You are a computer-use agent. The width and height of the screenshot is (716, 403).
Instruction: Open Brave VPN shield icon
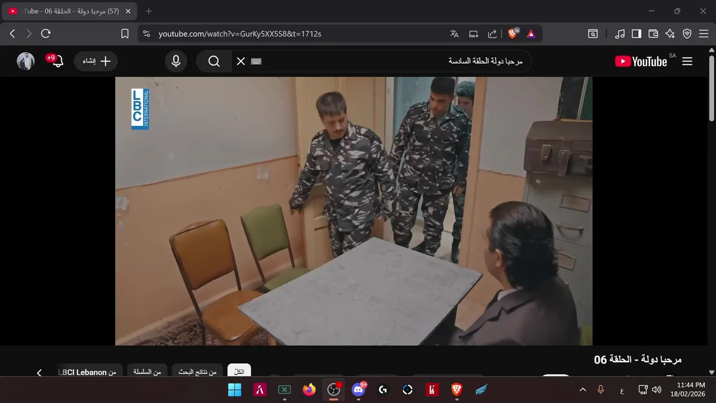click(687, 34)
